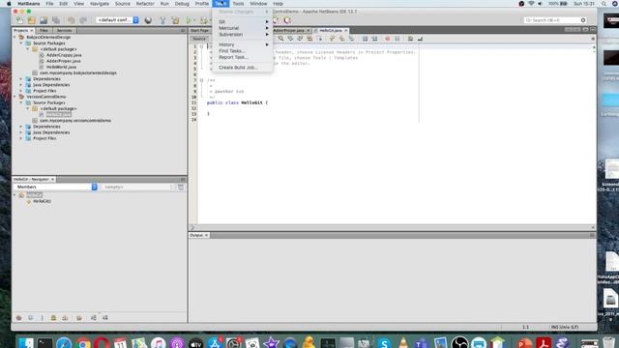The width and height of the screenshot is (619, 348).
Task: Open the Window menu
Action: click(x=258, y=4)
